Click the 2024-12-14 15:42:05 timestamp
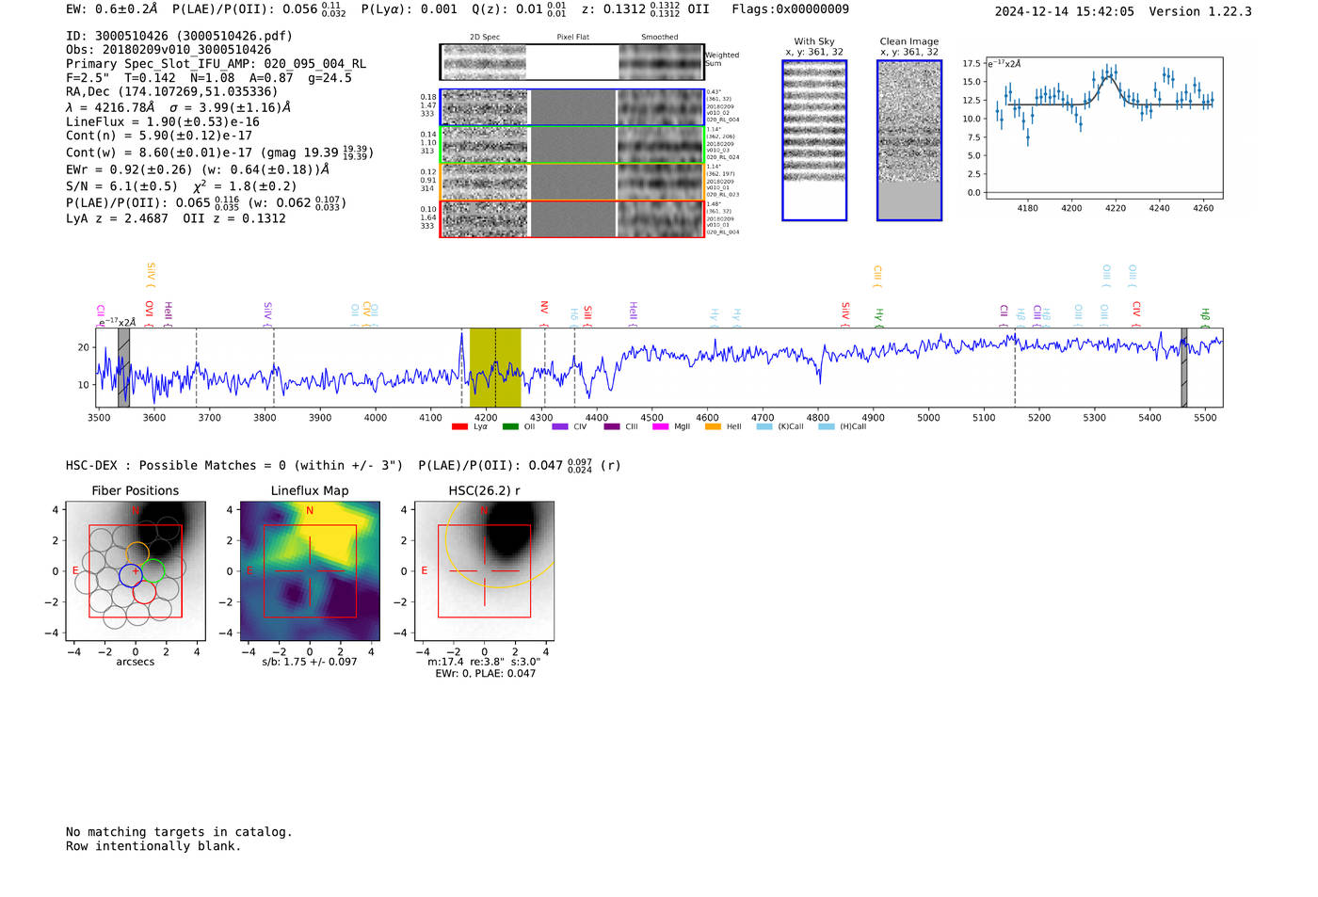 pos(1065,11)
